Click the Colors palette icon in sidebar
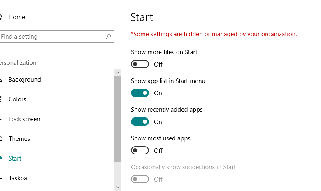 point(1,99)
